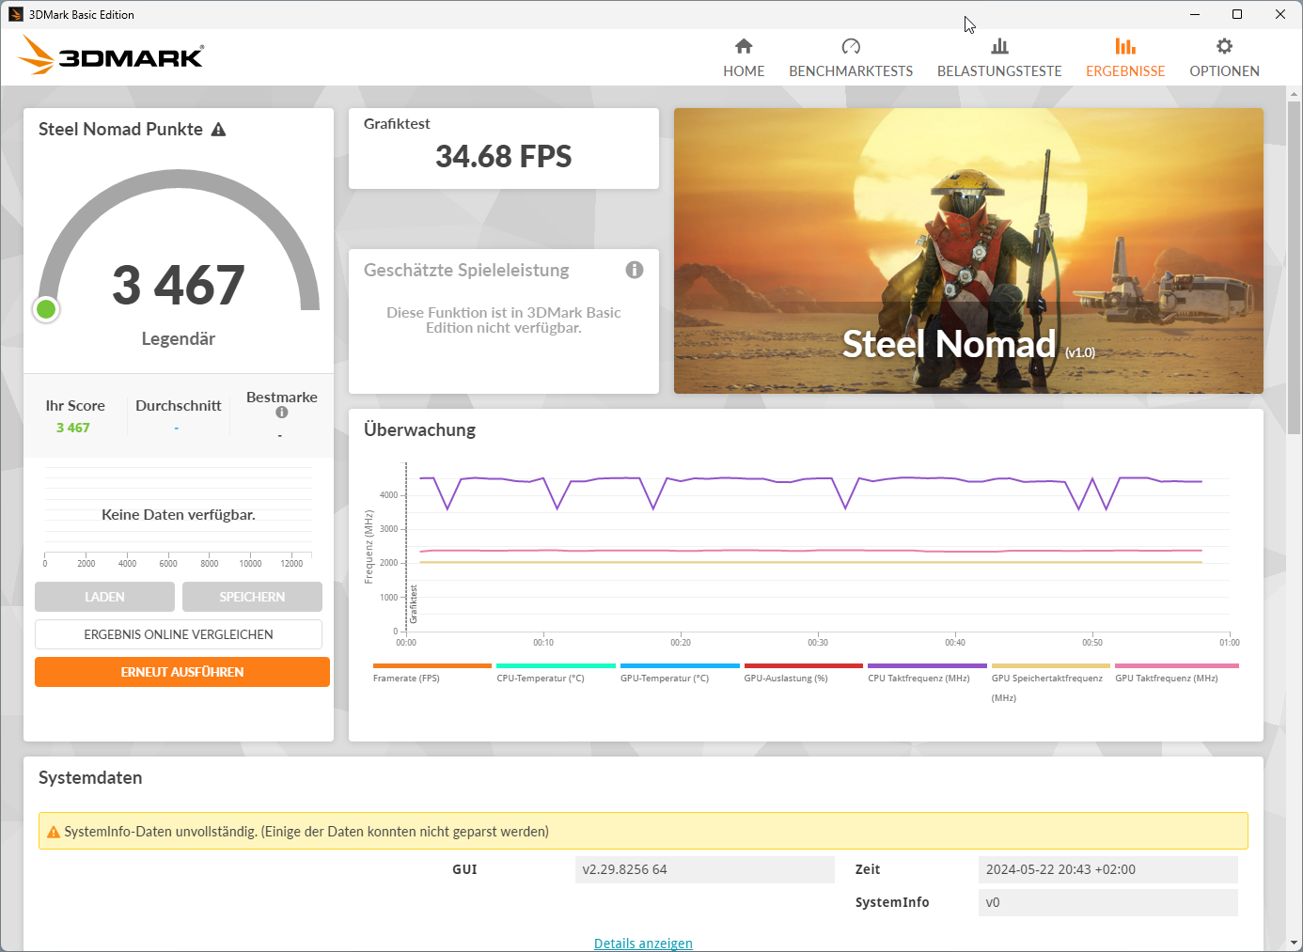Image resolution: width=1303 pixels, height=952 pixels.
Task: Click the Grafiktest marker label in chart
Action: 414,604
